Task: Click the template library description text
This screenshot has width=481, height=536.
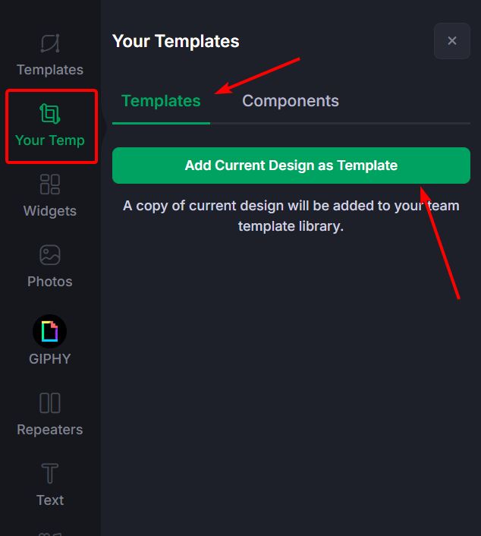Action: (291, 216)
